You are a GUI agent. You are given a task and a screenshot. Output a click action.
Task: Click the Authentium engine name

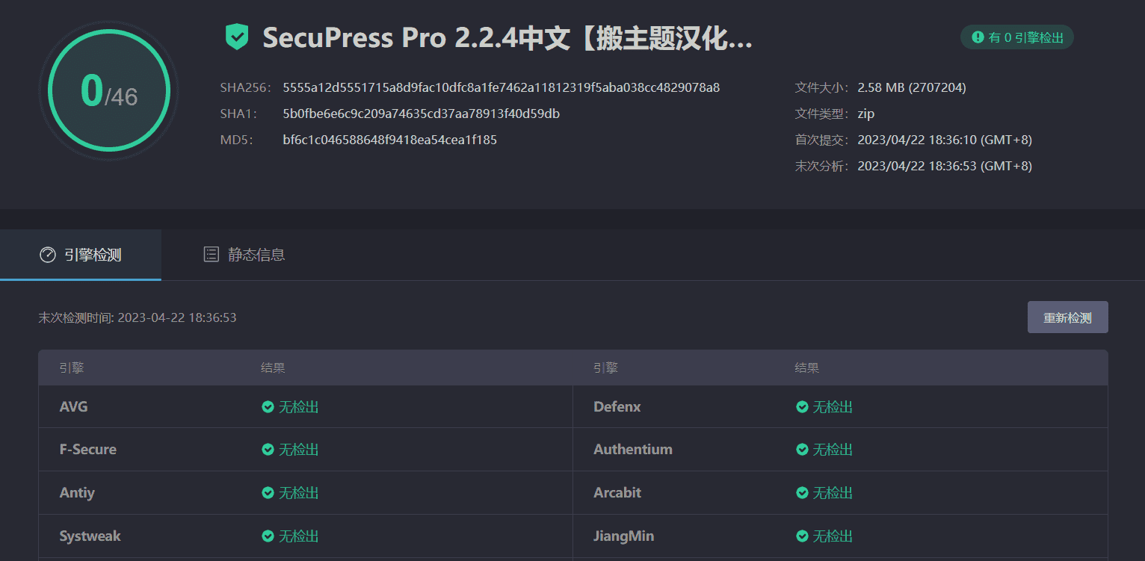pos(633,450)
